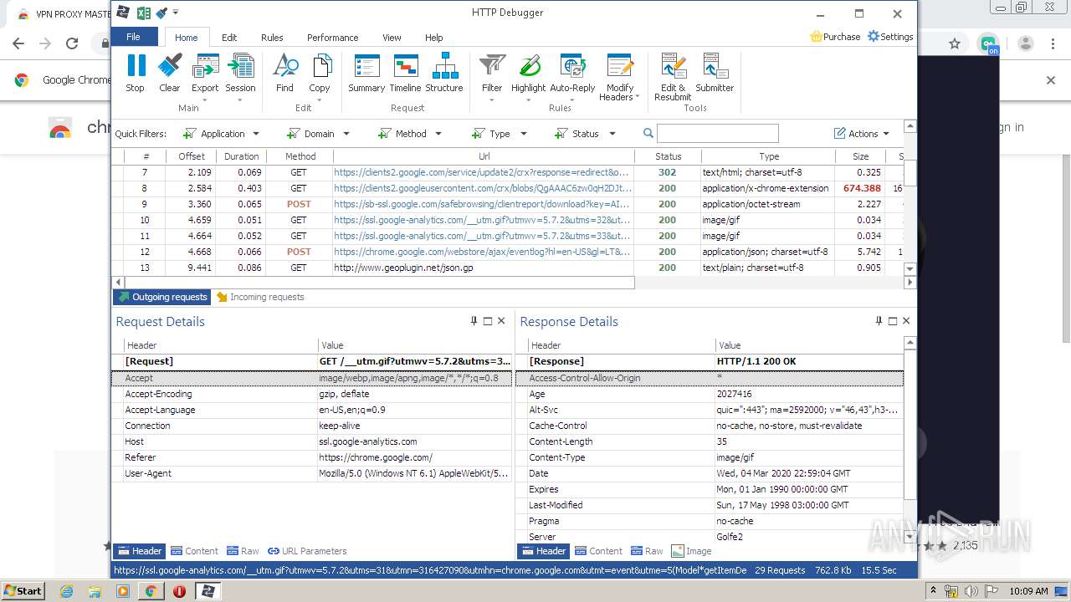Clear the captured requests list
1071x602 pixels.
click(x=170, y=73)
